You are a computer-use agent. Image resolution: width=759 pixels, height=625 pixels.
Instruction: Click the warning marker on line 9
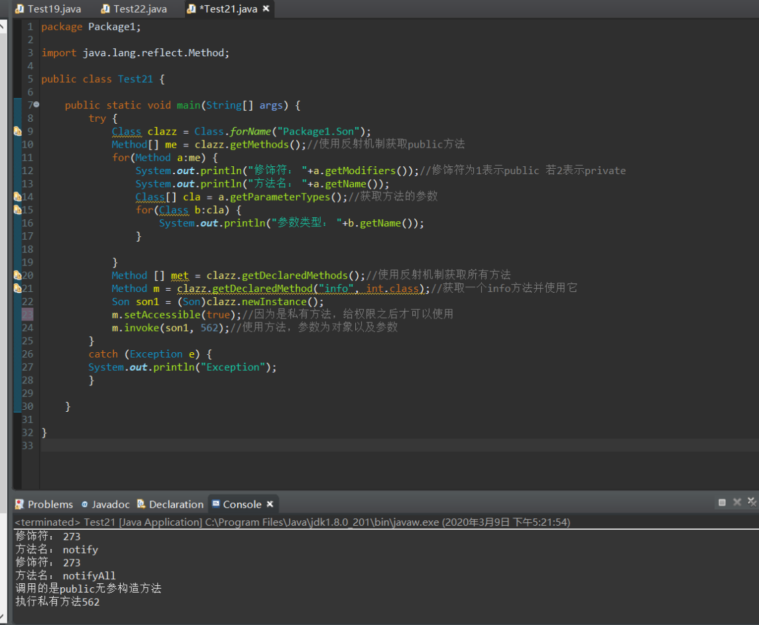click(17, 132)
